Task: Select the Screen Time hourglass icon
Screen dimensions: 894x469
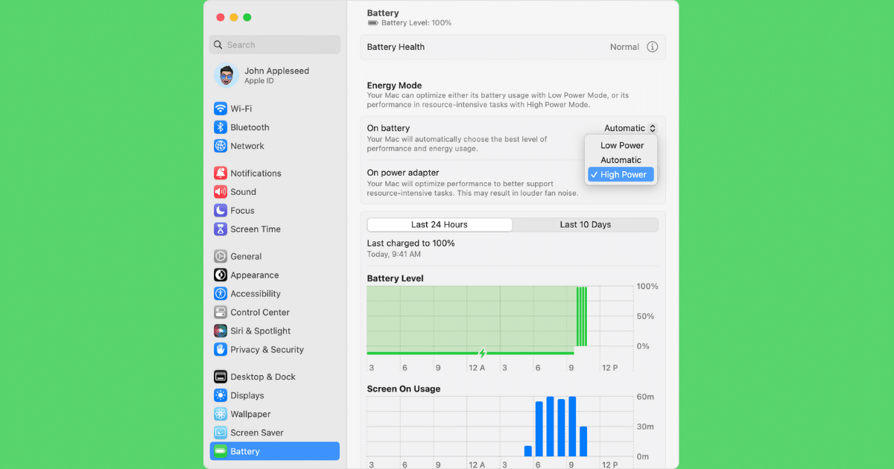Action: coord(221,229)
